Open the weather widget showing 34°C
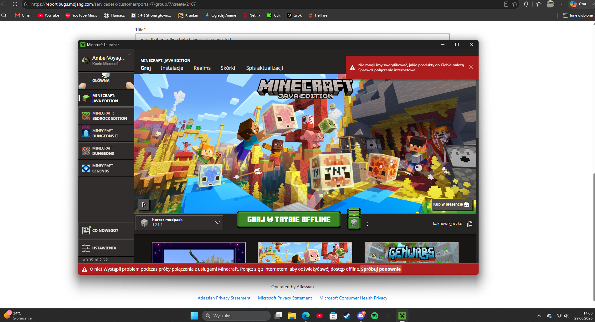 coord(18,315)
